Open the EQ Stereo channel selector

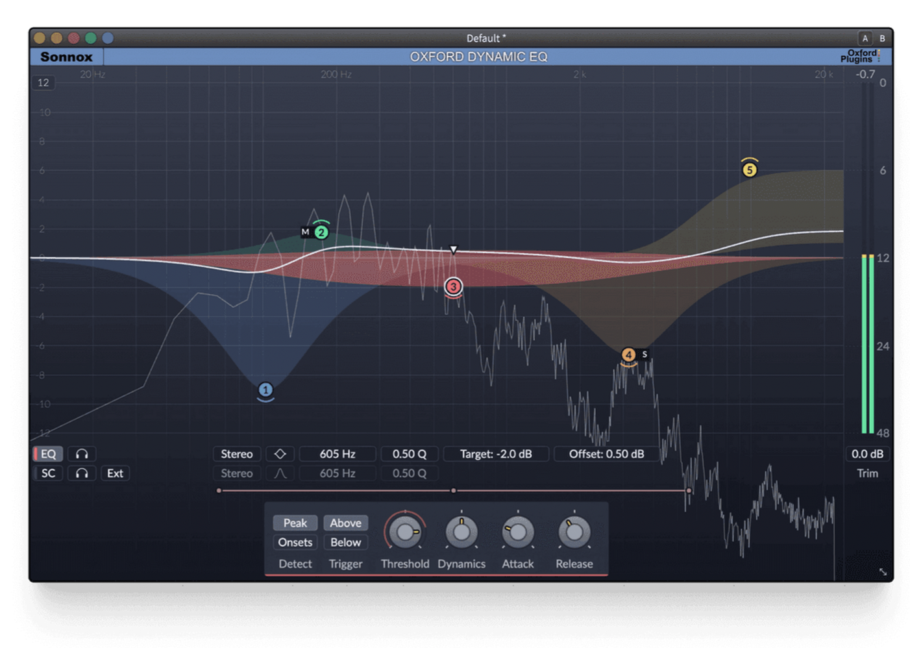[236, 453]
